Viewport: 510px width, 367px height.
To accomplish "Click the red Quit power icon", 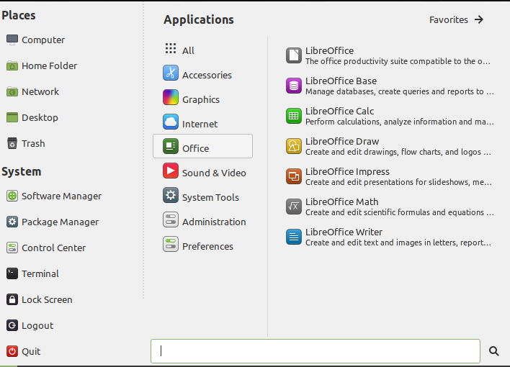I will [12, 351].
